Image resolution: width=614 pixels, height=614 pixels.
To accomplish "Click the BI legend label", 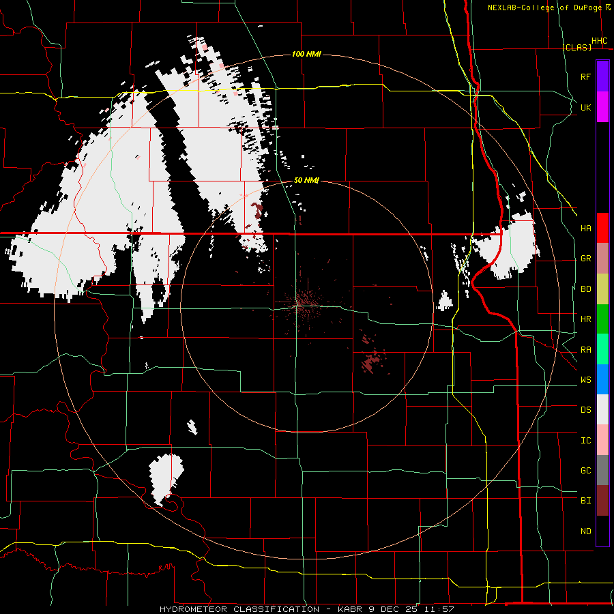I will point(585,501).
